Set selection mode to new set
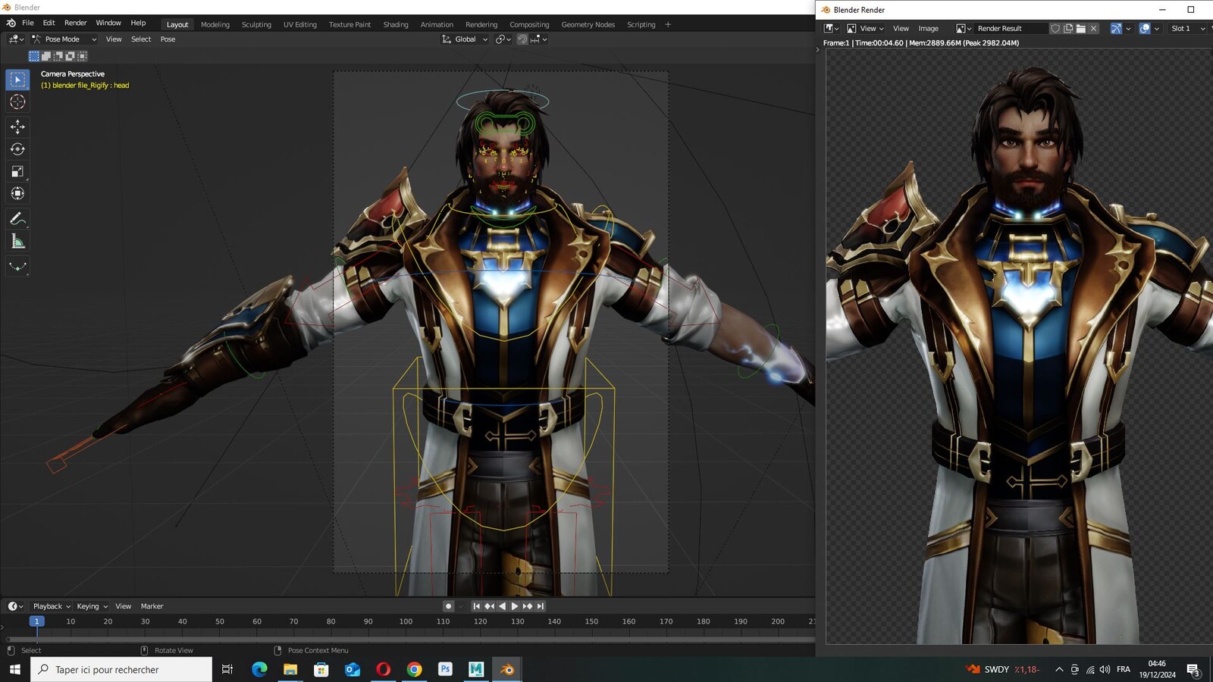The width and height of the screenshot is (1213, 682). (34, 56)
